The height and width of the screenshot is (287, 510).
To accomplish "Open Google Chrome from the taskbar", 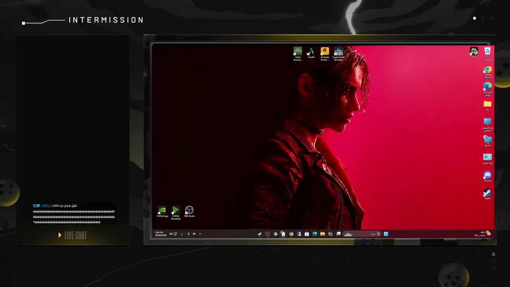I will (291, 234).
